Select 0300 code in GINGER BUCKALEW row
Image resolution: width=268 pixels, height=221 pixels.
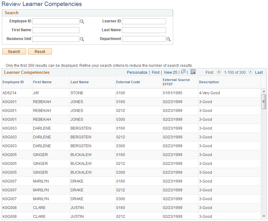point(121,172)
